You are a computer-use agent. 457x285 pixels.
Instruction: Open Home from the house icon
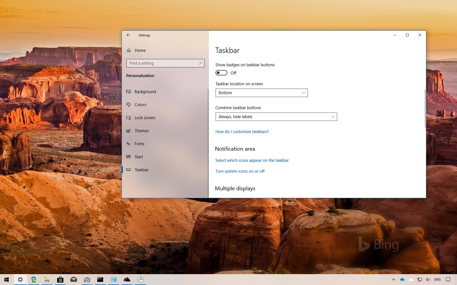(129, 50)
